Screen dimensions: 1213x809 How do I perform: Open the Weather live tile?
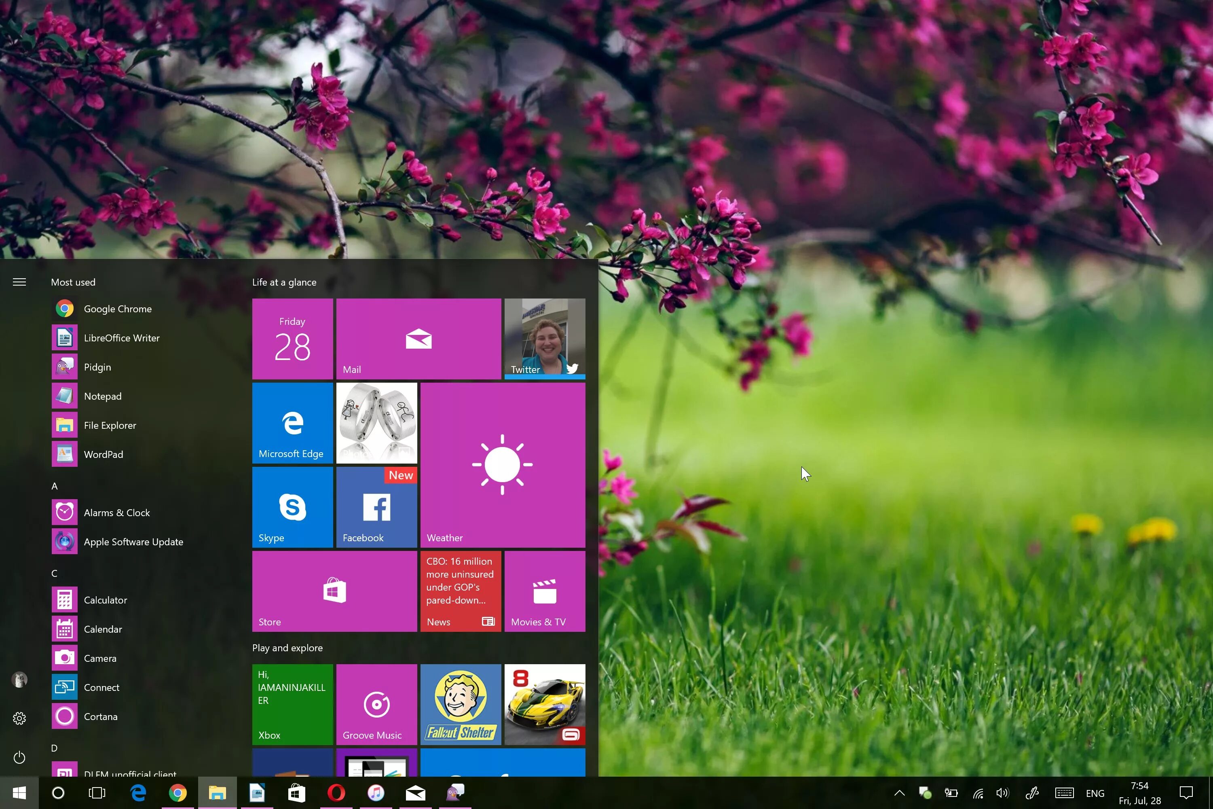pos(502,465)
